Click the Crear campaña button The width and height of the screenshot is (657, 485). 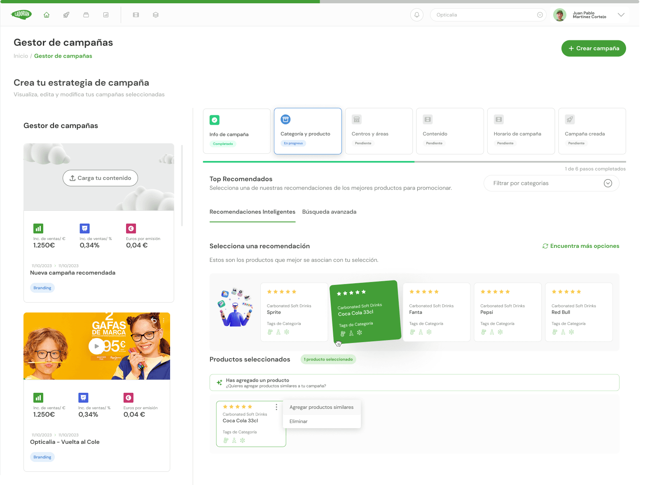pos(594,48)
